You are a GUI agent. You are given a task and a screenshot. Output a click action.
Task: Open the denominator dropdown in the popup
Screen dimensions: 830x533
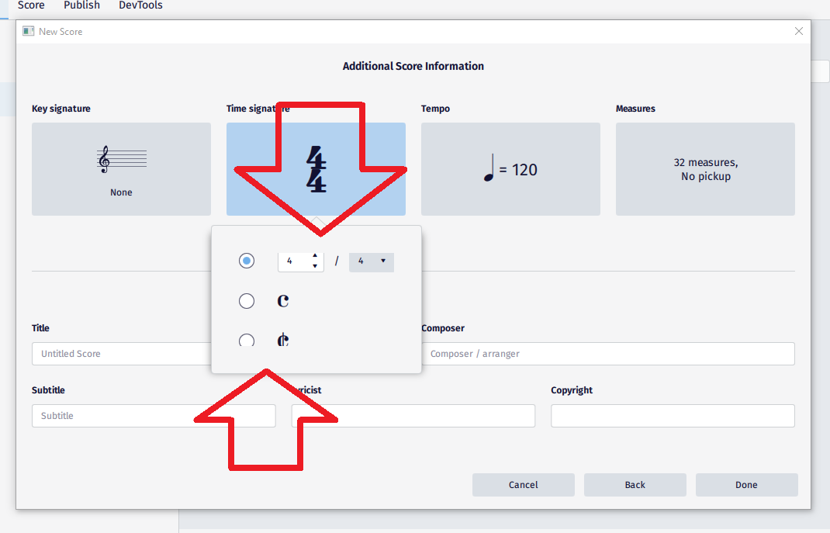(x=371, y=262)
